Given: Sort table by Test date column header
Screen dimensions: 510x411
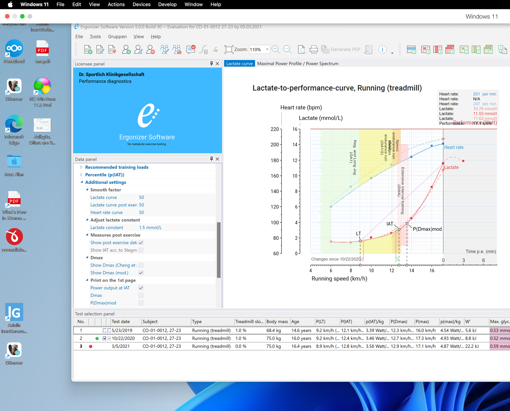Looking at the screenshot, I should tap(125, 322).
